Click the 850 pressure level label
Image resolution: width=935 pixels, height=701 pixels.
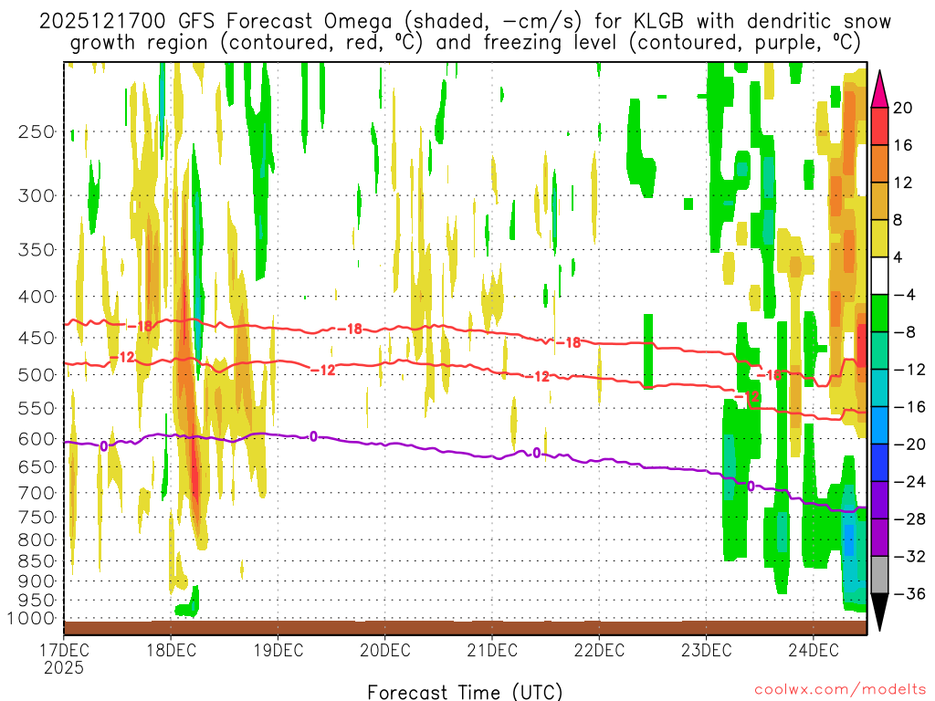click(x=37, y=561)
